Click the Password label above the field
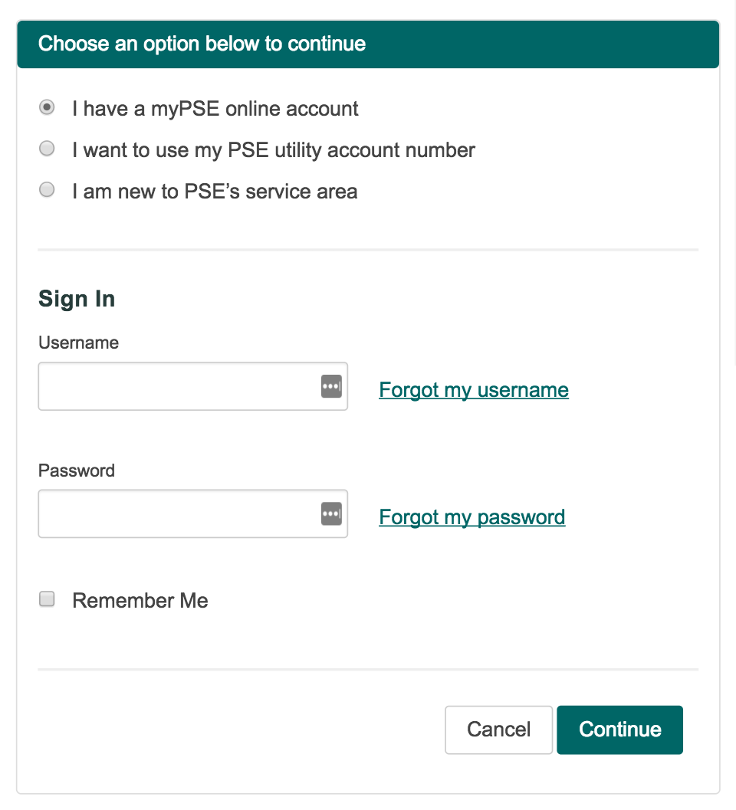This screenshot has height=810, width=736. coord(77,471)
